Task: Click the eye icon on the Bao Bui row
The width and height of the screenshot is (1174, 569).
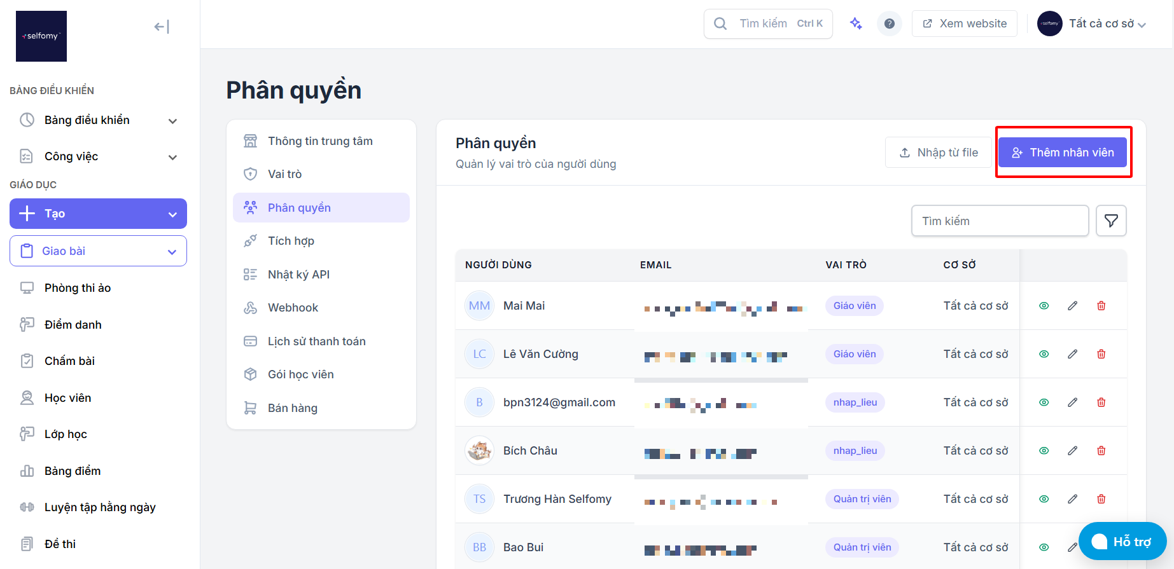Action: (1044, 547)
